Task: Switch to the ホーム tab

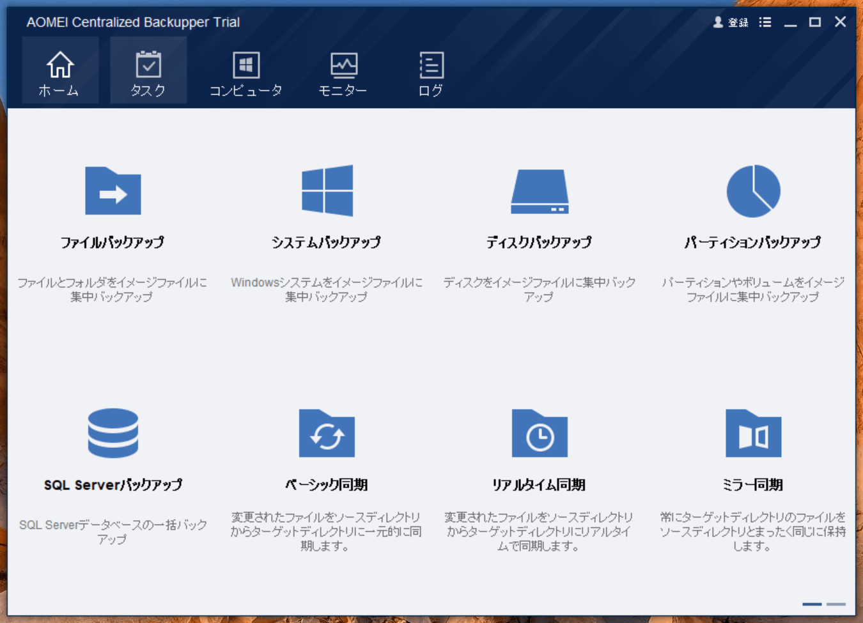Action: 60,72
